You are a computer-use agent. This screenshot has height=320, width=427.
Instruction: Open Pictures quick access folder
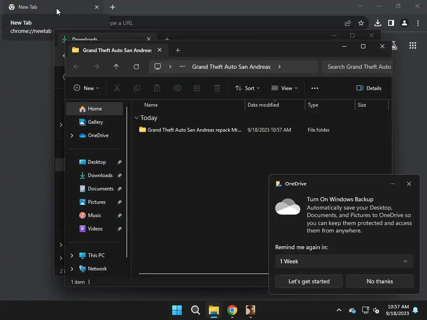pos(95,202)
